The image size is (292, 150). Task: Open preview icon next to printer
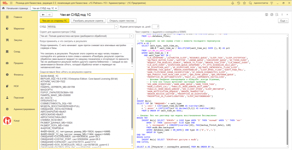pyautogui.click(x=277, y=15)
